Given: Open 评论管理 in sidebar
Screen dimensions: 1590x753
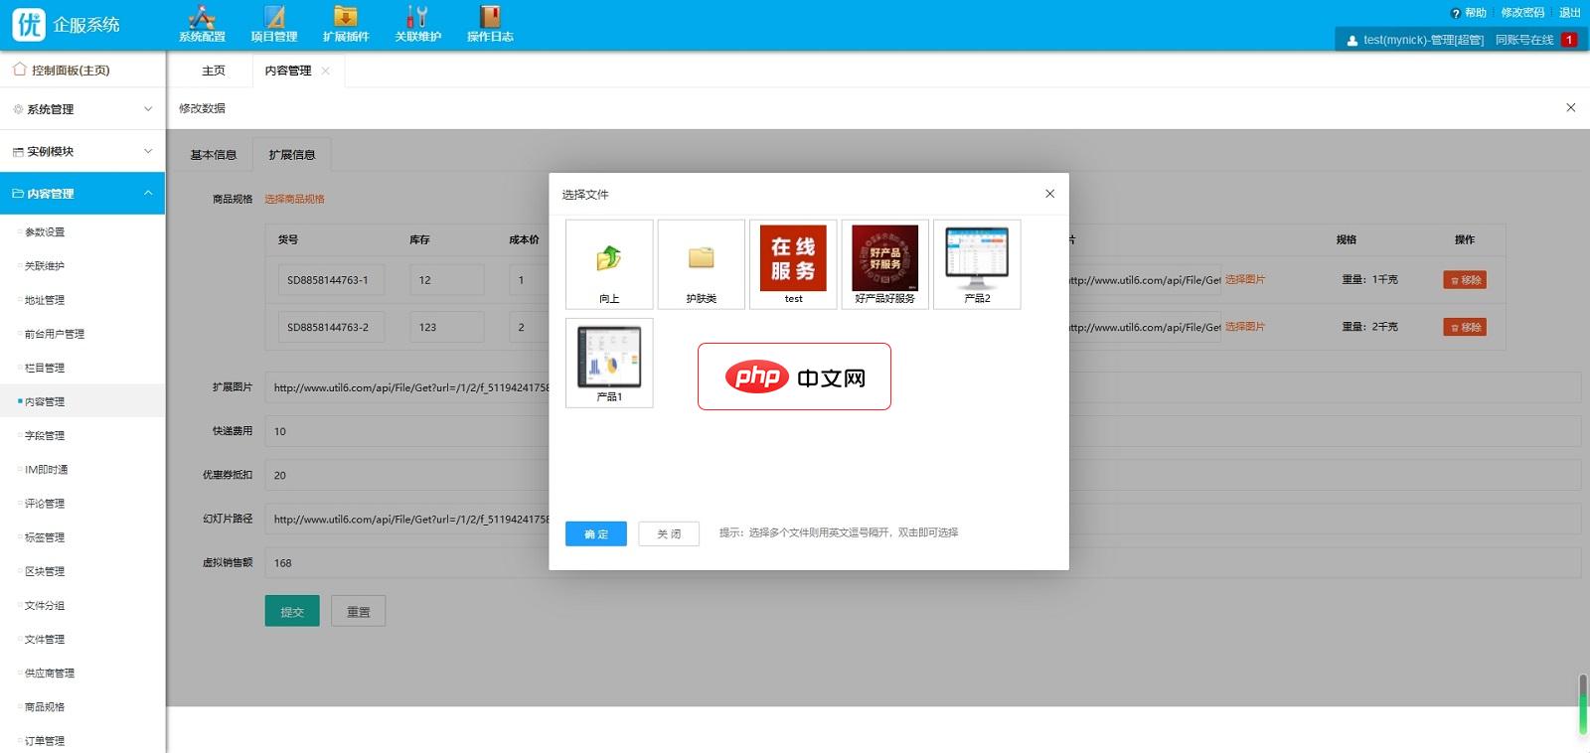Looking at the screenshot, I should 45,504.
